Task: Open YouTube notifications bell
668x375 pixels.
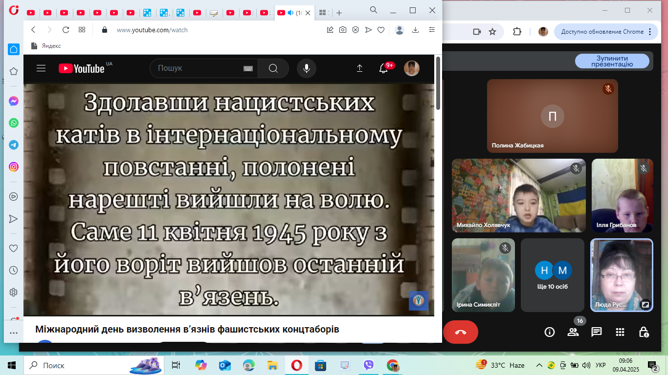Action: click(384, 68)
